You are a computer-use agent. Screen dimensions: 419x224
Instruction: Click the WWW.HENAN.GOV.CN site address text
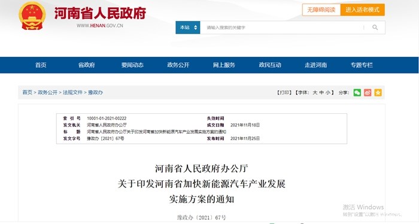pos(100,26)
